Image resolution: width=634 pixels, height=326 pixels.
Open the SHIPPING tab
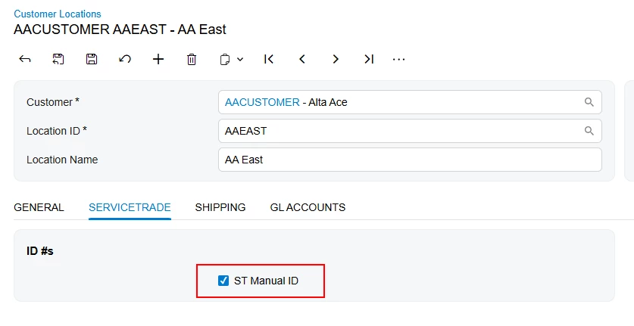(220, 207)
